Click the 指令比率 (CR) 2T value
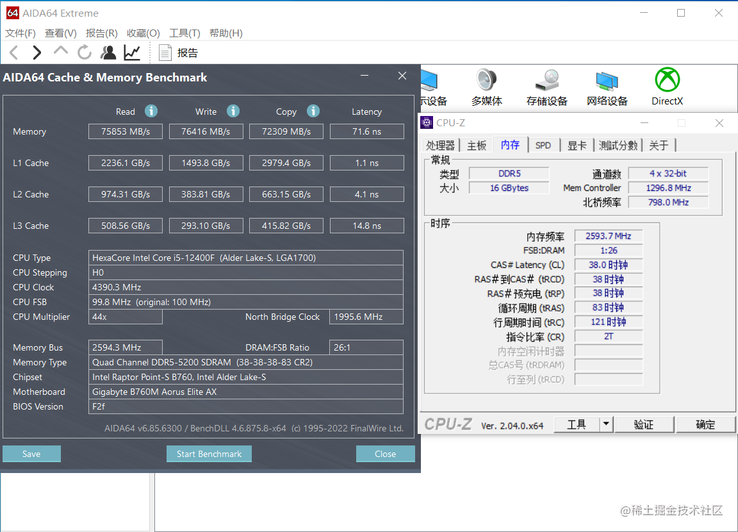This screenshot has width=738, height=532. (609, 336)
